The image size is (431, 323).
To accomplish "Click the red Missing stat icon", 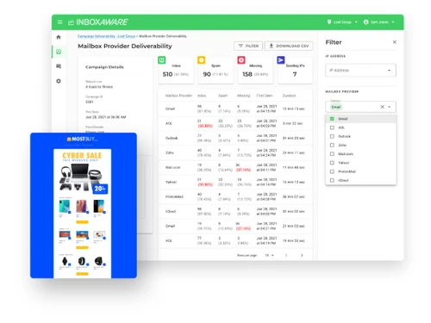I will point(241,60).
